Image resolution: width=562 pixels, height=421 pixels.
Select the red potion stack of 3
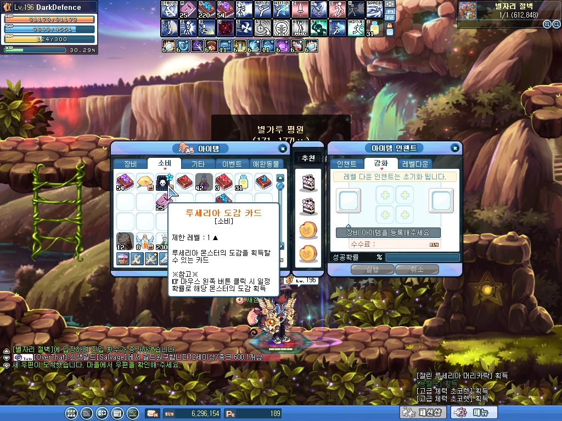(224, 182)
